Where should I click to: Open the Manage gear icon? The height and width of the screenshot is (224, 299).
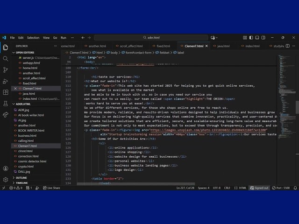tap(5, 179)
